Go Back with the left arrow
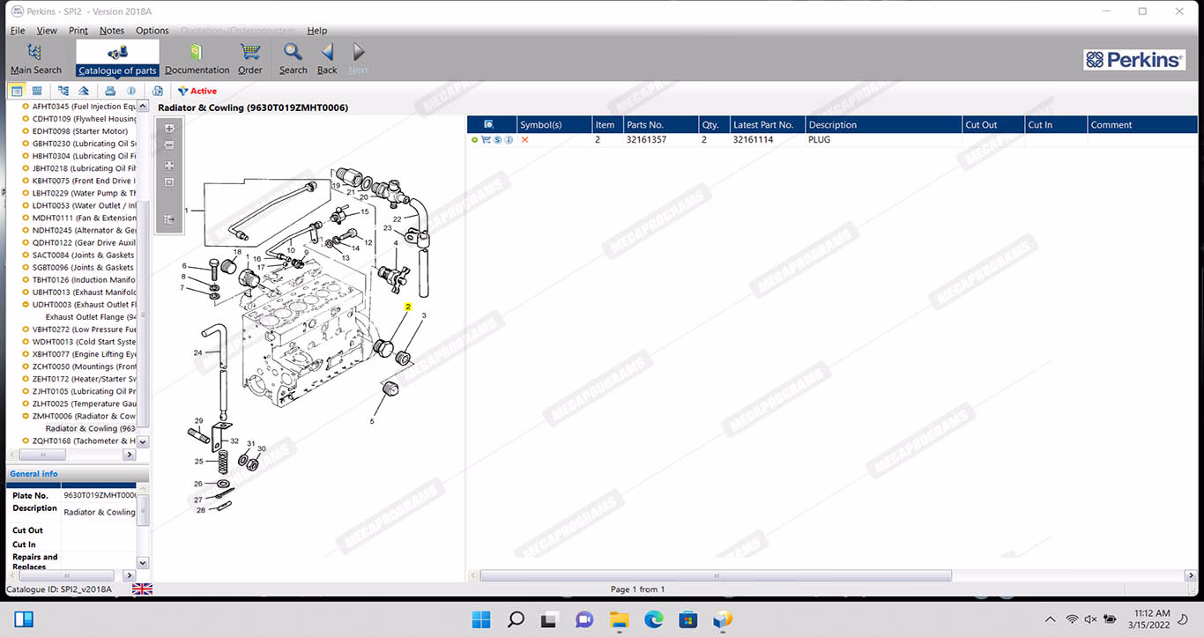This screenshot has height=637, width=1204. (327, 58)
